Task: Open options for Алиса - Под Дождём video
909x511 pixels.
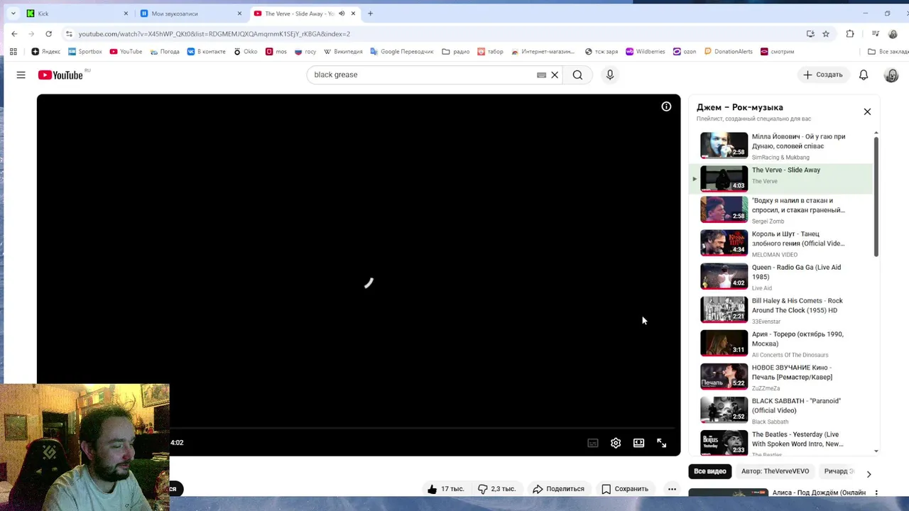Action: pyautogui.click(x=876, y=493)
